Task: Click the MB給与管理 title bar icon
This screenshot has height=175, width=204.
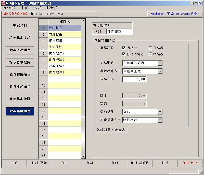Action: click(3, 3)
